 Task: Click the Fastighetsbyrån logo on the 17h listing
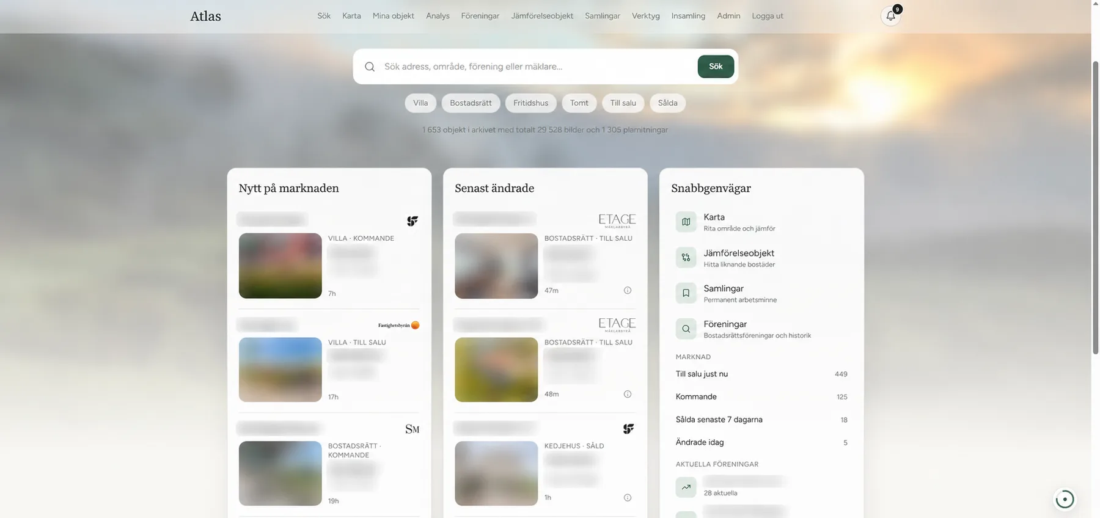pos(398,325)
